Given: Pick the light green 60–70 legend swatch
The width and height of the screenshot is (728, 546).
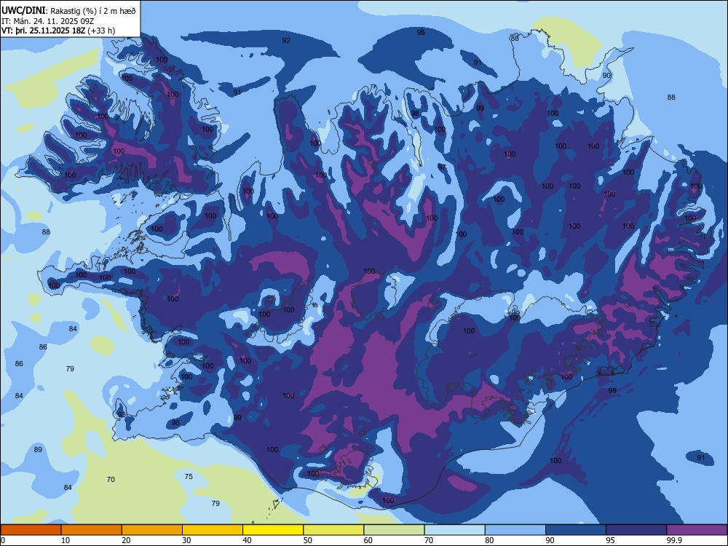Looking at the screenshot, I should (x=394, y=530).
